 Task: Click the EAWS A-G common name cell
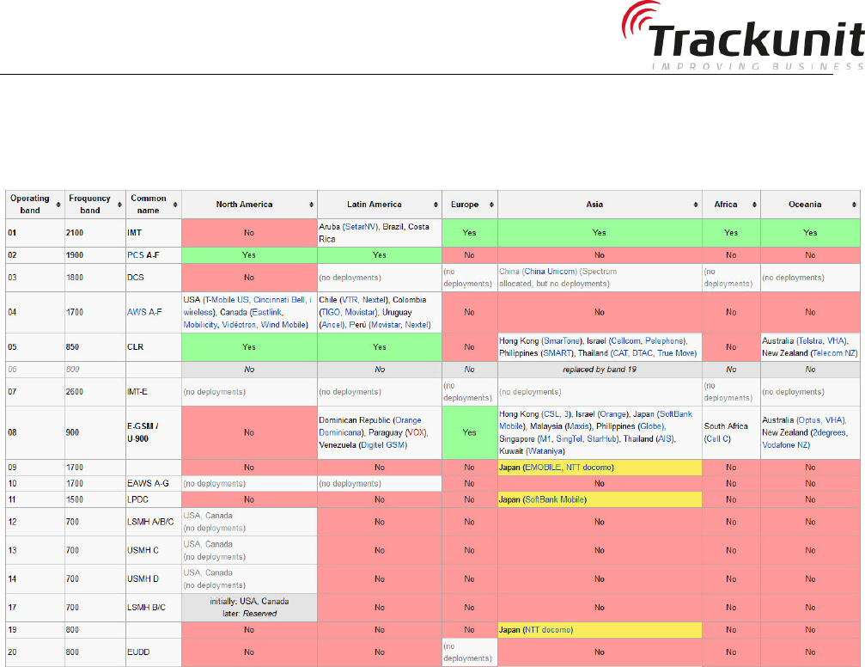click(x=154, y=483)
